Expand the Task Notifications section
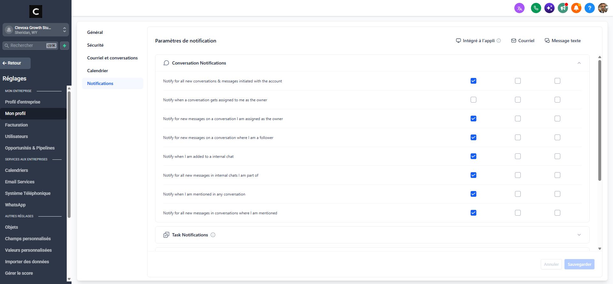Image resolution: width=613 pixels, height=284 pixels. [579, 235]
